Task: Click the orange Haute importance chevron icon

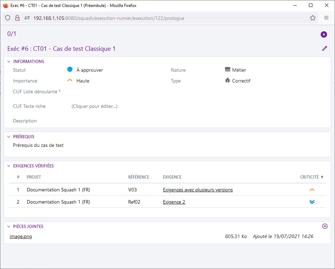Action: [70, 80]
